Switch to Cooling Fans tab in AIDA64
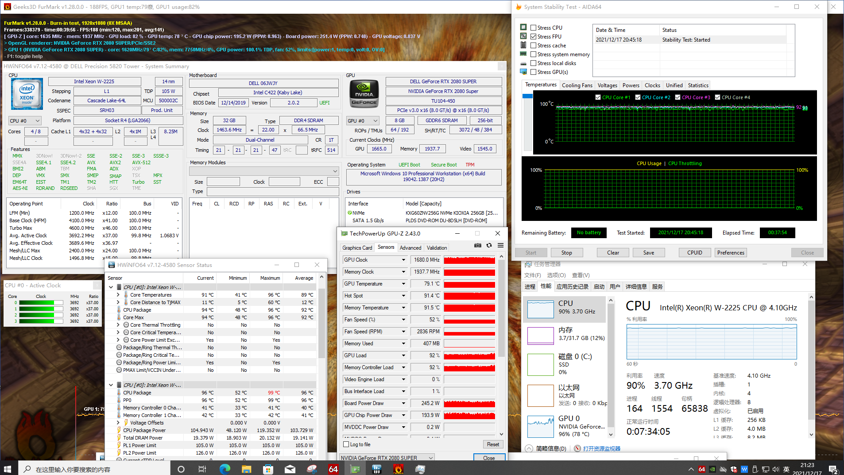 [577, 85]
